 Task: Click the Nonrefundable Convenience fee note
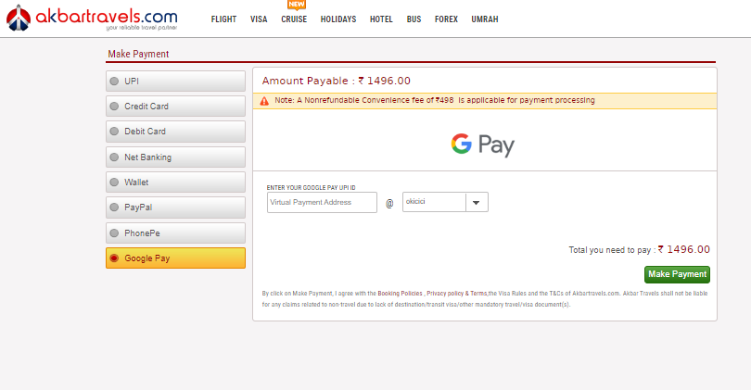[435, 100]
